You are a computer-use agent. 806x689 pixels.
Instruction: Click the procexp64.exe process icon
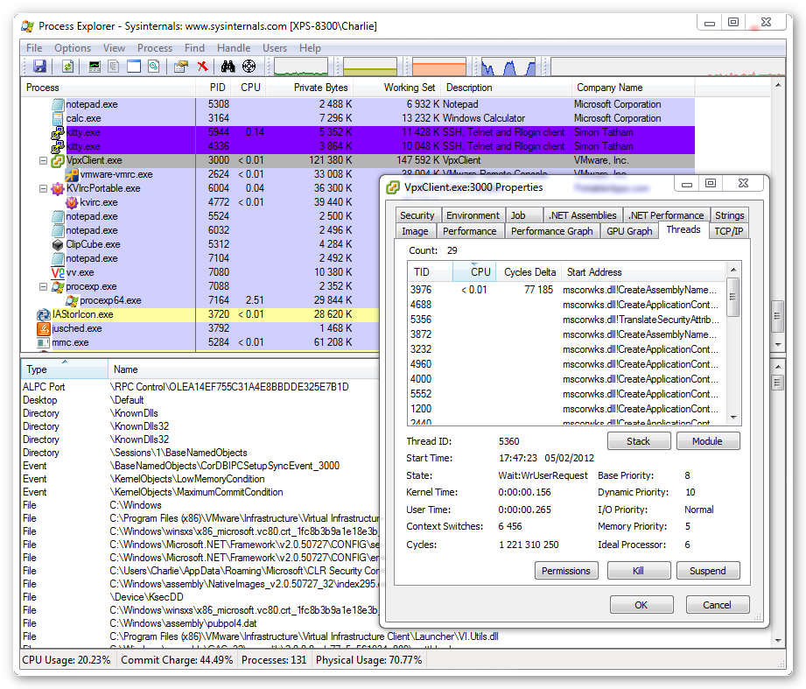72,300
